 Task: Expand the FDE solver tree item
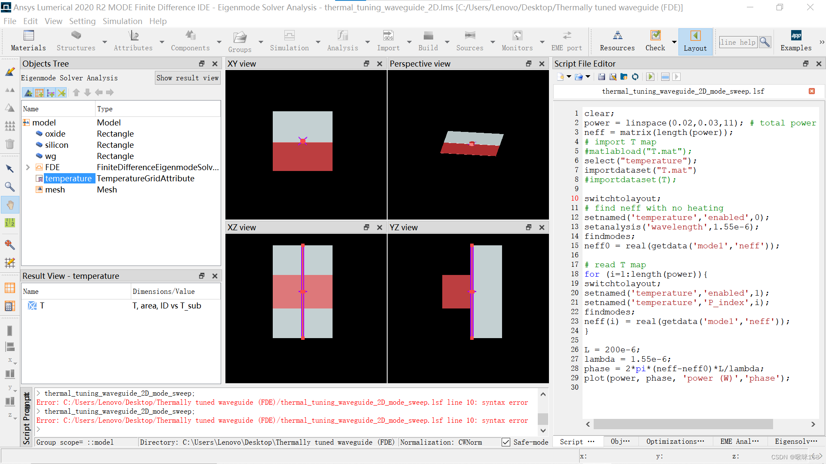(x=27, y=167)
